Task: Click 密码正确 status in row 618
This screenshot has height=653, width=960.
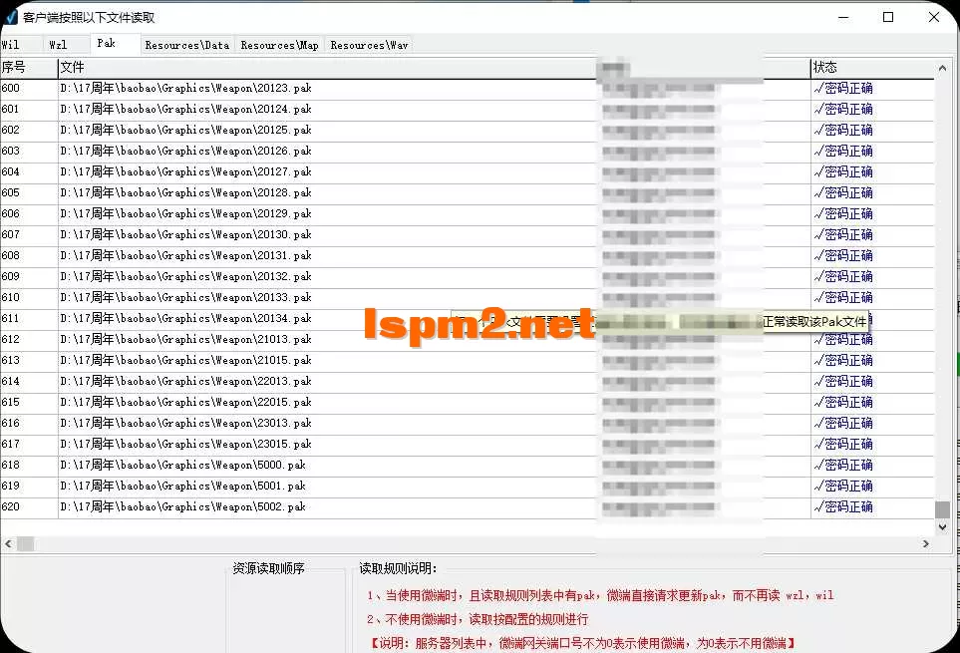Action: point(843,465)
